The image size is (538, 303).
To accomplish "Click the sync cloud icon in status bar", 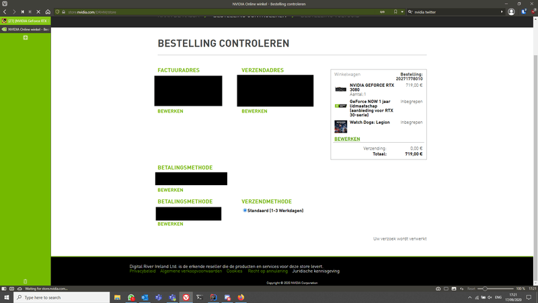I will (x=20, y=289).
